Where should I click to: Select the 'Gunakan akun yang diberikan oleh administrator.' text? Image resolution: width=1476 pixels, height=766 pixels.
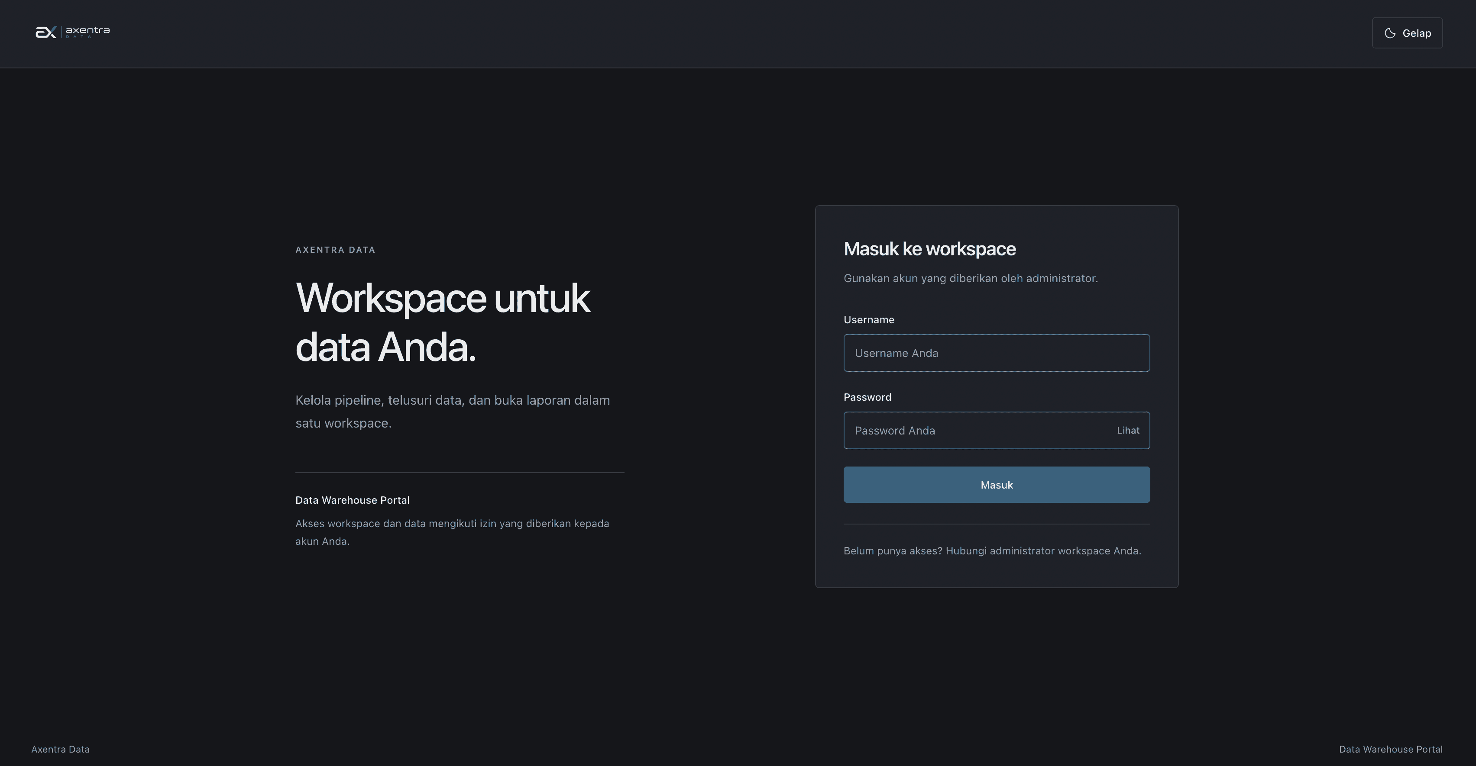(971, 278)
